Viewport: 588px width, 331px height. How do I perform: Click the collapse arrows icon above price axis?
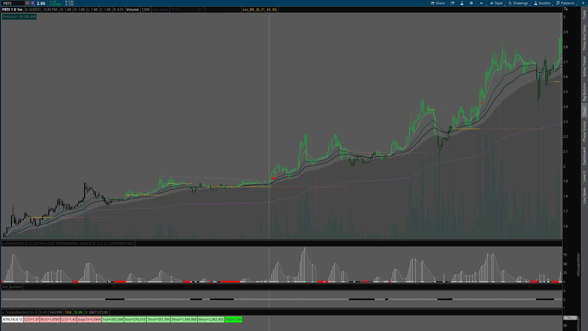(x=566, y=9)
